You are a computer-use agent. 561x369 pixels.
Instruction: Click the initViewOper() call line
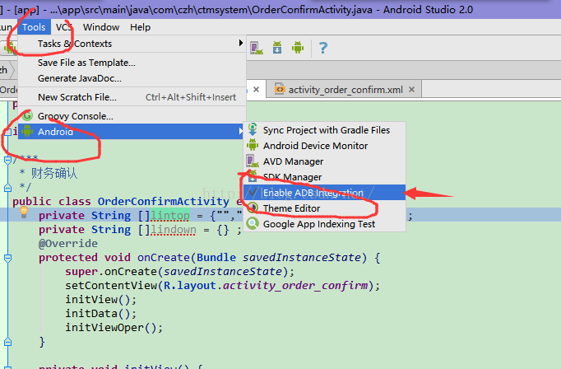point(114,328)
